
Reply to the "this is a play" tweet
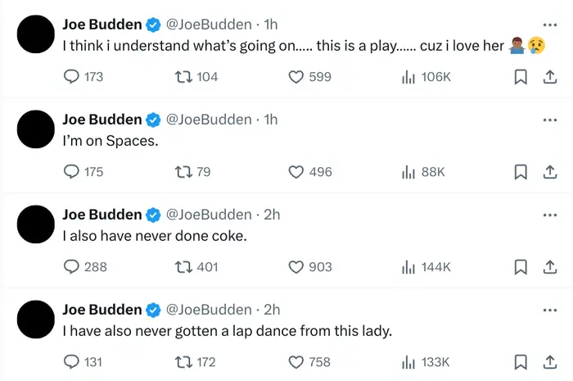tap(73, 77)
